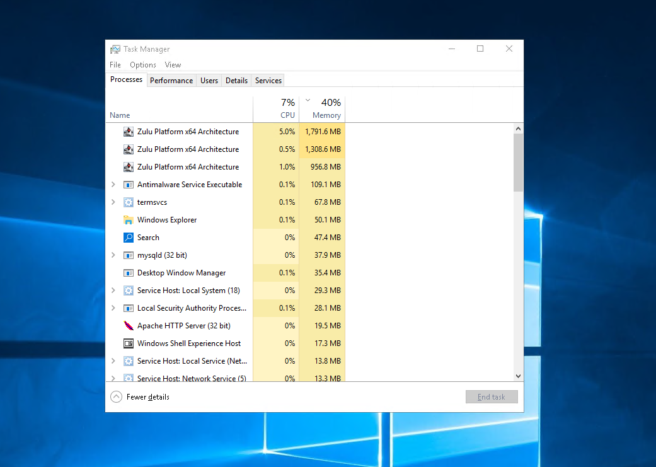Image resolution: width=656 pixels, height=467 pixels.
Task: Sort by the Name column header
Action: coord(179,109)
